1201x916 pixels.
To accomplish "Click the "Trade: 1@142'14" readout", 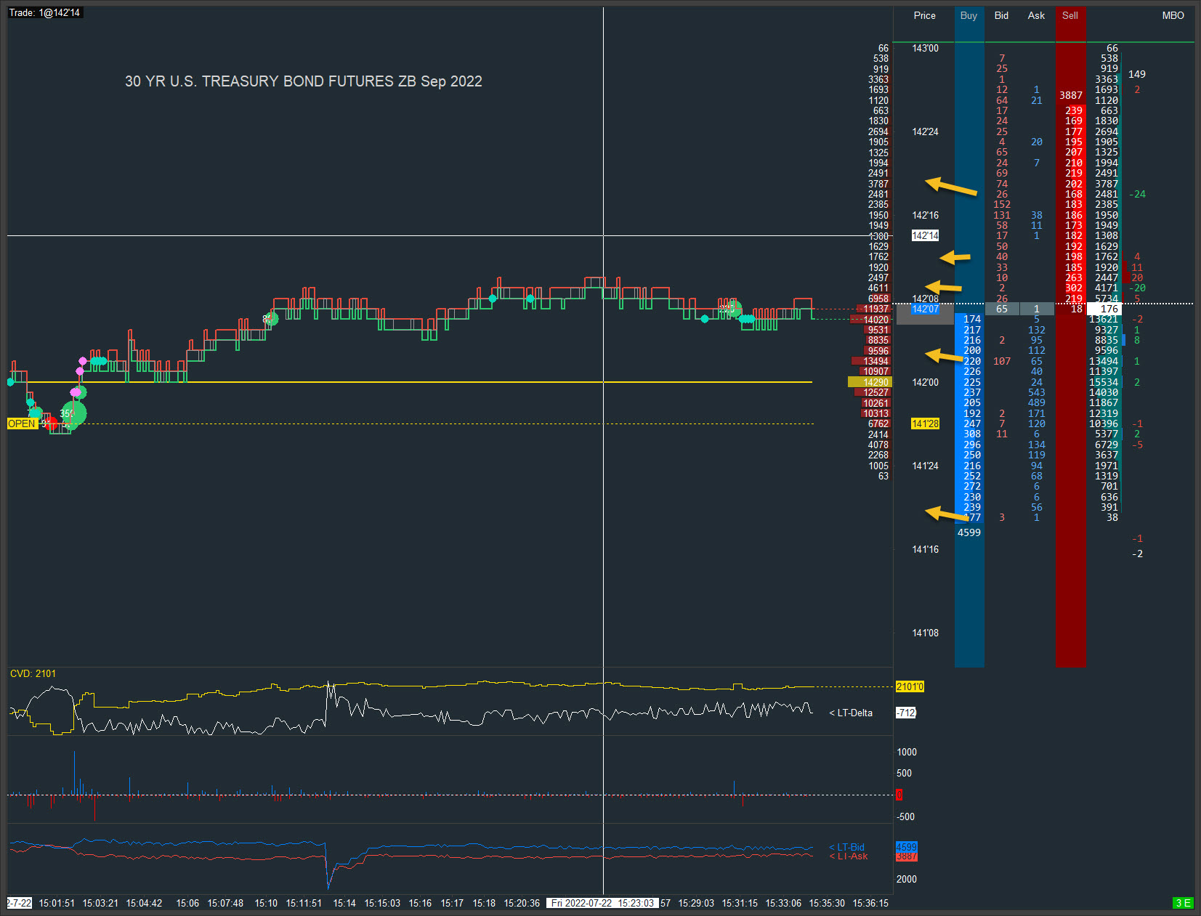I will tap(45, 12).
